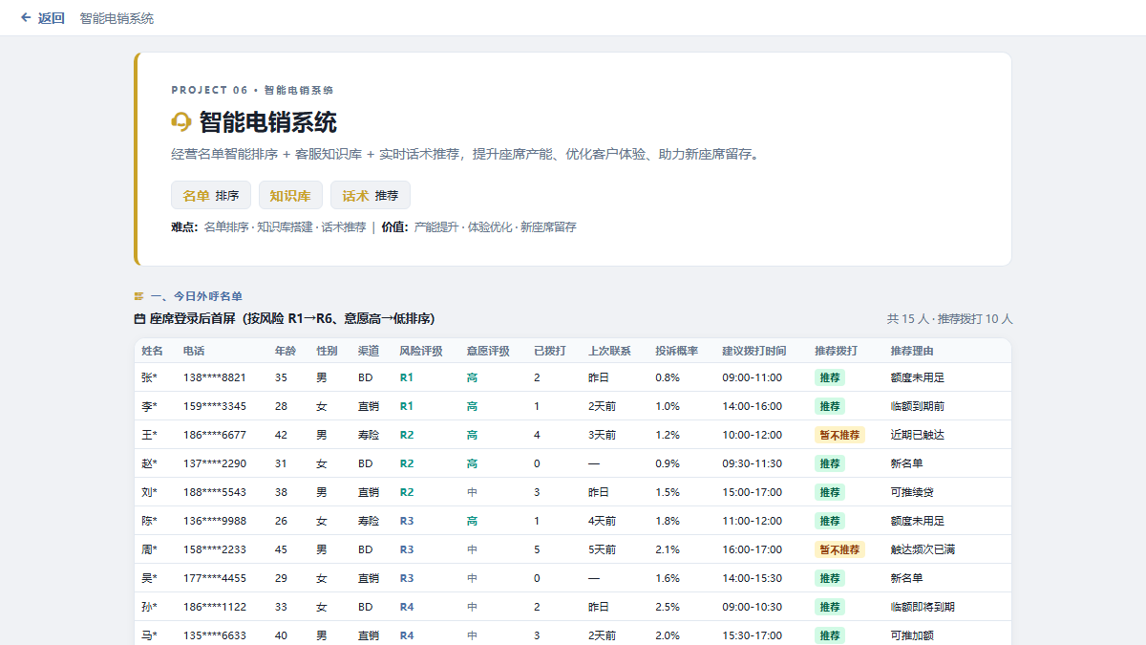This screenshot has width=1146, height=645.
Task: Click the name 吴* in the table
Action: [x=149, y=578]
